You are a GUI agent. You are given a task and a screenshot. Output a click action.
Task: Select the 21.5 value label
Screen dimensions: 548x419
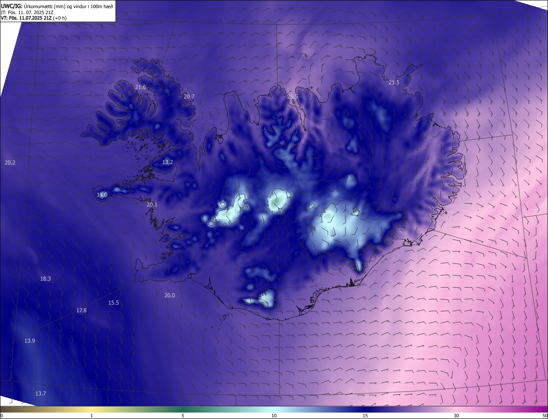[394, 82]
